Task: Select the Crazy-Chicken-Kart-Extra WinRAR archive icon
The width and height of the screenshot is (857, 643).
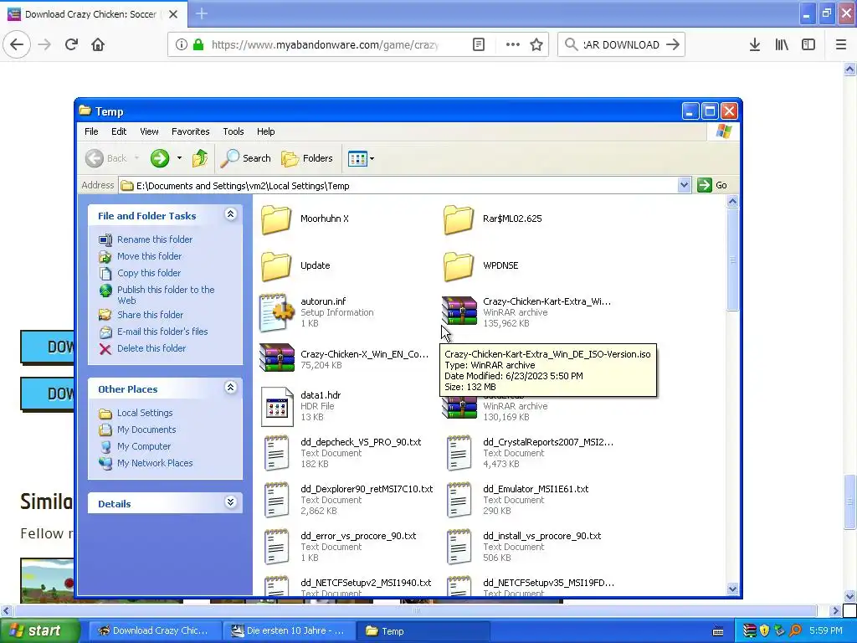Action: 459,311
